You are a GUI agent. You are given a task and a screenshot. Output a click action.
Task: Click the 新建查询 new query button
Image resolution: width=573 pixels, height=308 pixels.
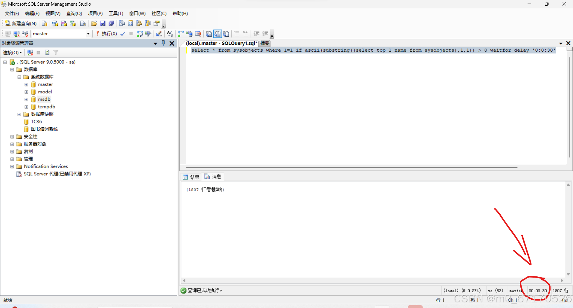point(21,23)
